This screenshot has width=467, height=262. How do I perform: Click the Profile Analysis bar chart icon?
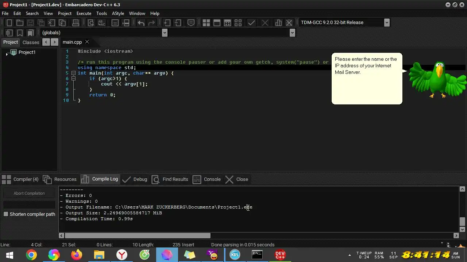278,23
